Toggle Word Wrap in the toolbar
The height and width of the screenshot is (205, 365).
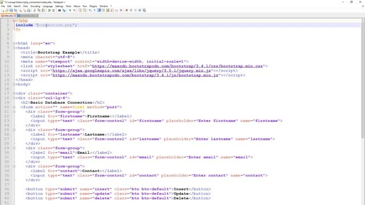click(x=90, y=10)
